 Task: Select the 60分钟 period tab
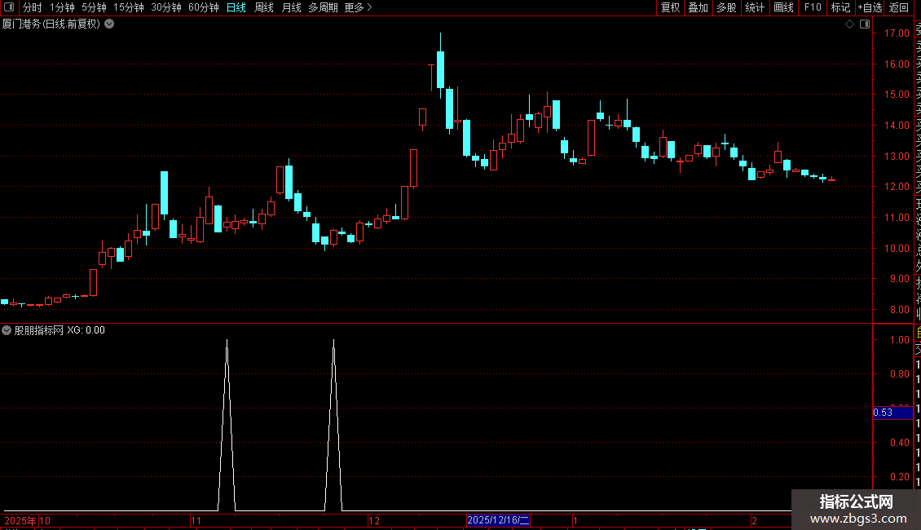[x=204, y=7]
